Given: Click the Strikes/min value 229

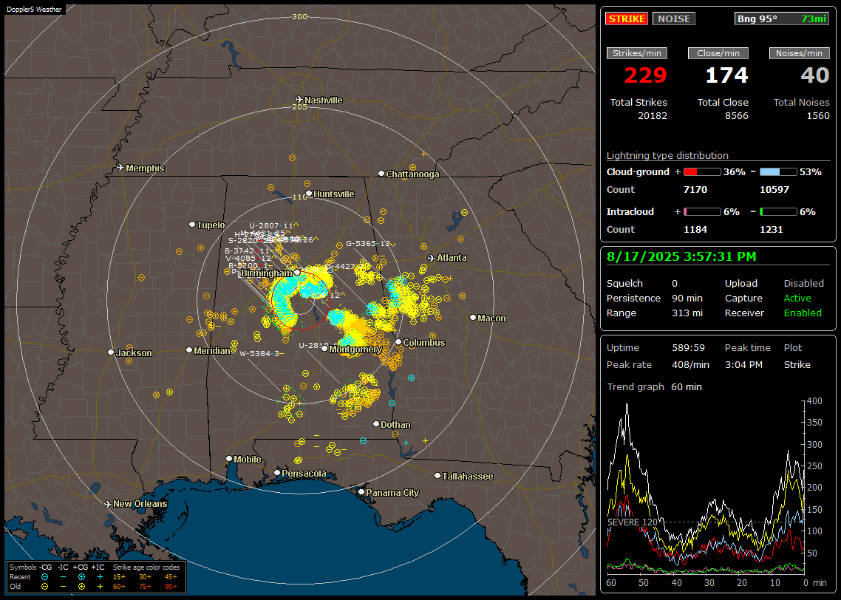Looking at the screenshot, I should click(x=645, y=75).
